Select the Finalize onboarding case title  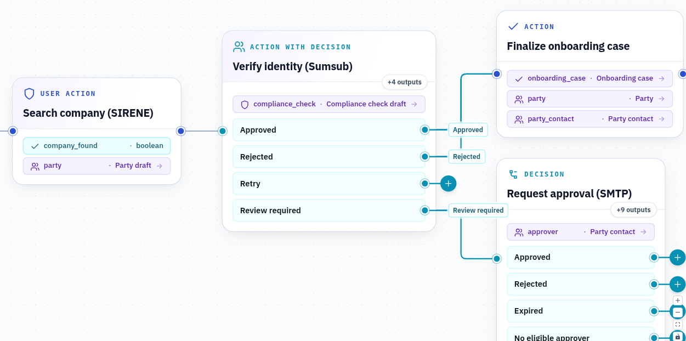pyautogui.click(x=568, y=47)
